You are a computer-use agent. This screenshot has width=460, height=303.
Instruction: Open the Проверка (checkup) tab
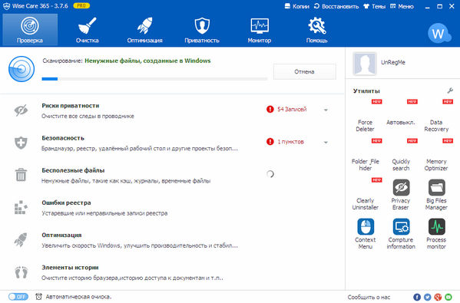click(30, 30)
